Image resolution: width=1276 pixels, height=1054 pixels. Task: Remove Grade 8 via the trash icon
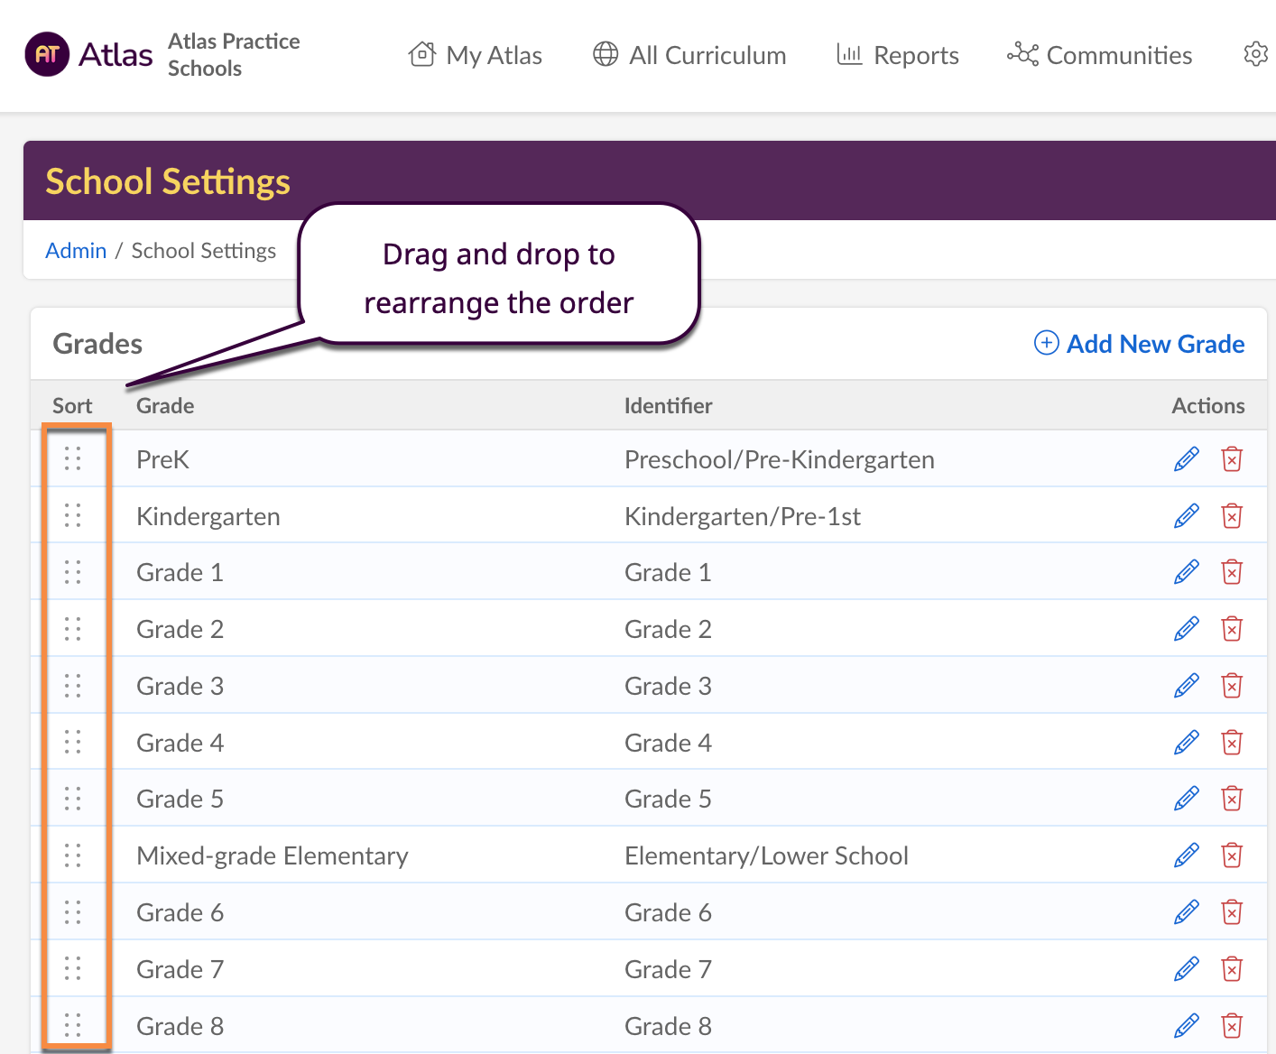coord(1232,1026)
